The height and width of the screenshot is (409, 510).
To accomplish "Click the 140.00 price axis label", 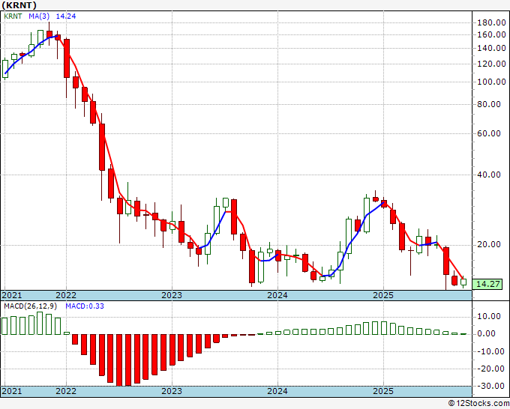I will pos(491,49).
